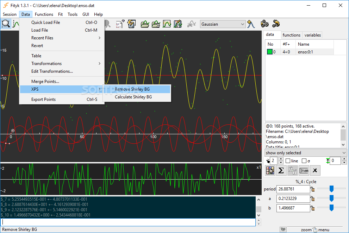Click Edit Transformations... entry

(62, 71)
